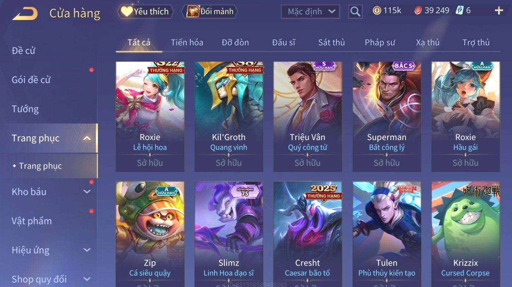Screen dimensions: 512x287
Task: Tap the golden back arrow icon
Action: (x=25, y=14)
